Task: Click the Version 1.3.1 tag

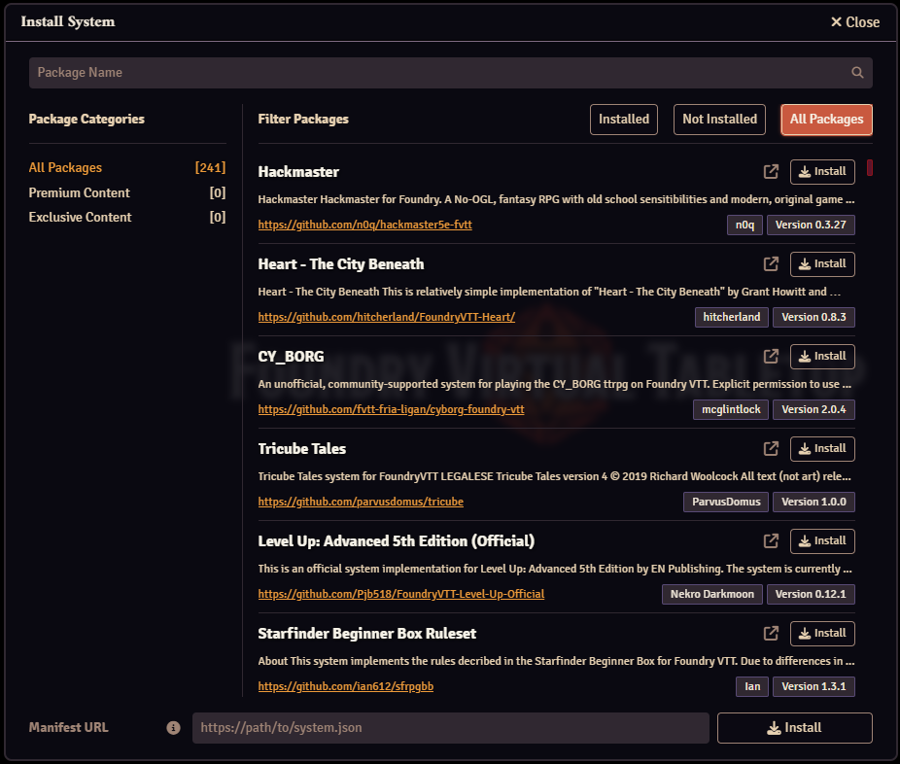Action: coord(813,687)
